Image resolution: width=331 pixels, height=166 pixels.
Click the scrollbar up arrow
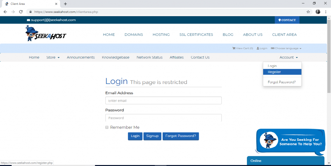pyautogui.click(x=329, y=18)
